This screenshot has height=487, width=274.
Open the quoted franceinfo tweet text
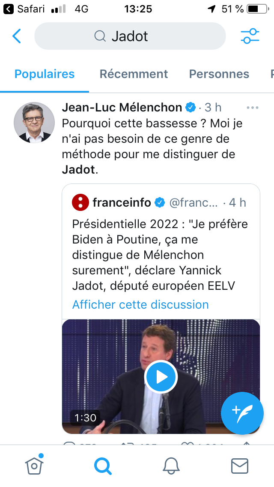160,255
